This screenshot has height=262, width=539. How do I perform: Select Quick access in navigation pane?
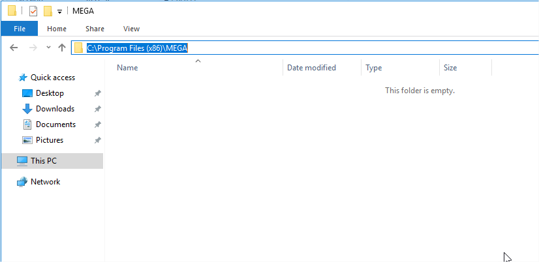pos(52,78)
